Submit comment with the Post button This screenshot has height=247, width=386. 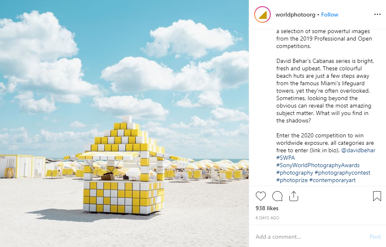[375, 237]
